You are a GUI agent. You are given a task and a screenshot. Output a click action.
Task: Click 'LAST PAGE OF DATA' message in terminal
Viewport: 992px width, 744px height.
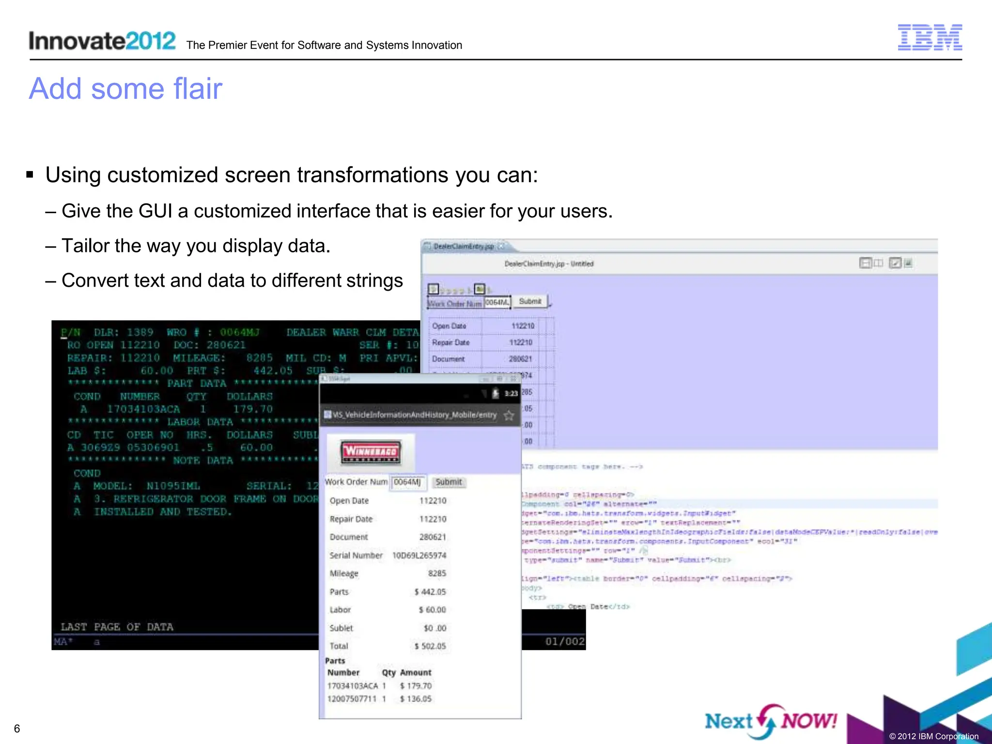117,627
